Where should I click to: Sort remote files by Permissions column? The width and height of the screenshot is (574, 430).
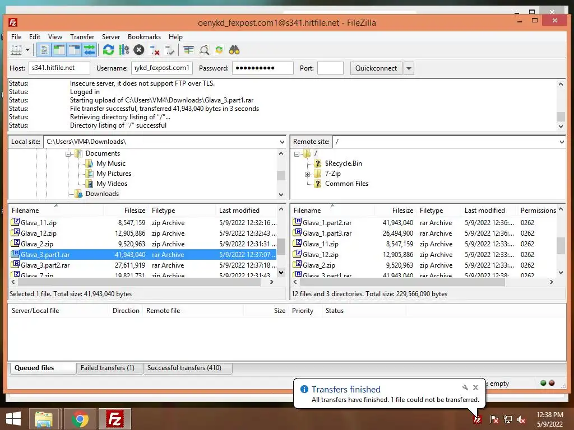538,211
